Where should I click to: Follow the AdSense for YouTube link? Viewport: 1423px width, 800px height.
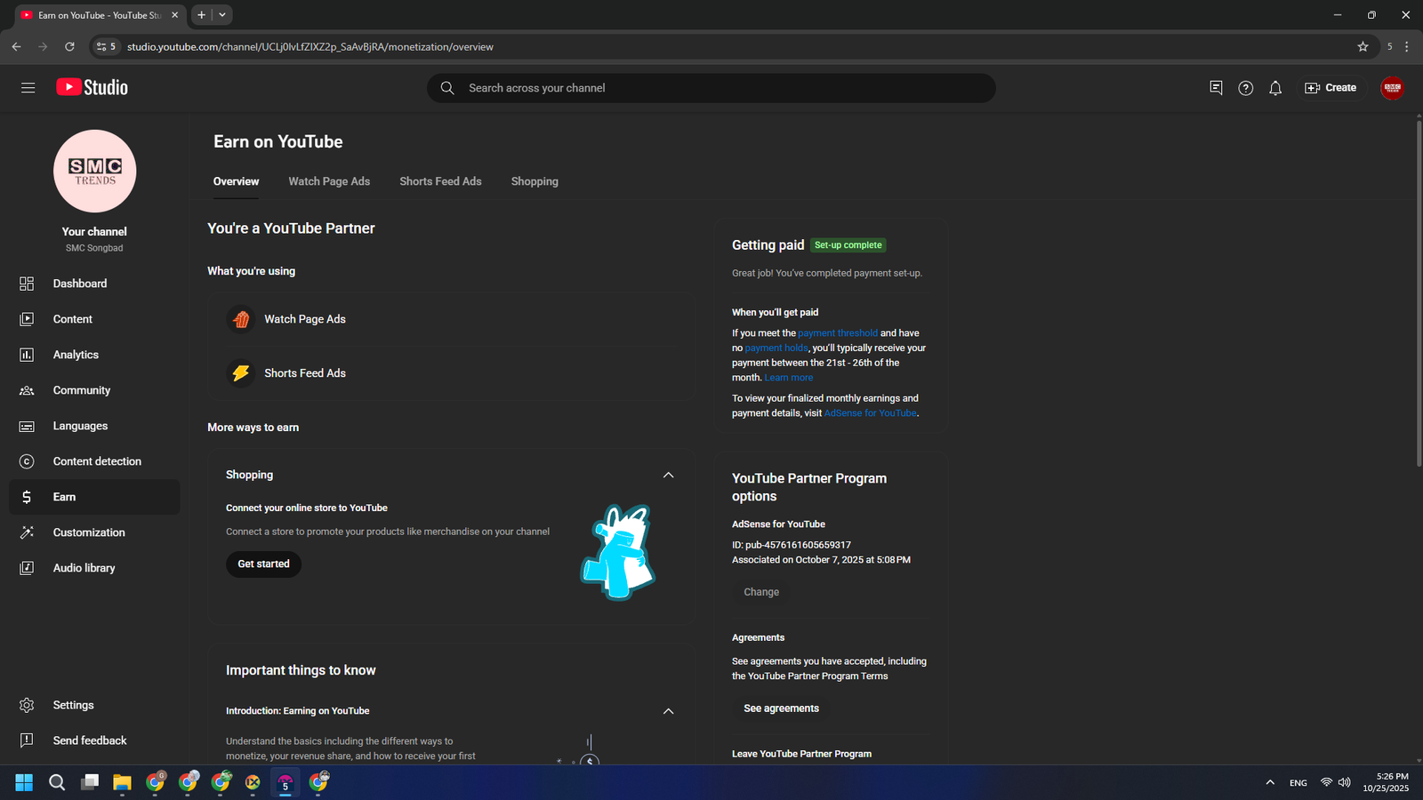tap(871, 413)
